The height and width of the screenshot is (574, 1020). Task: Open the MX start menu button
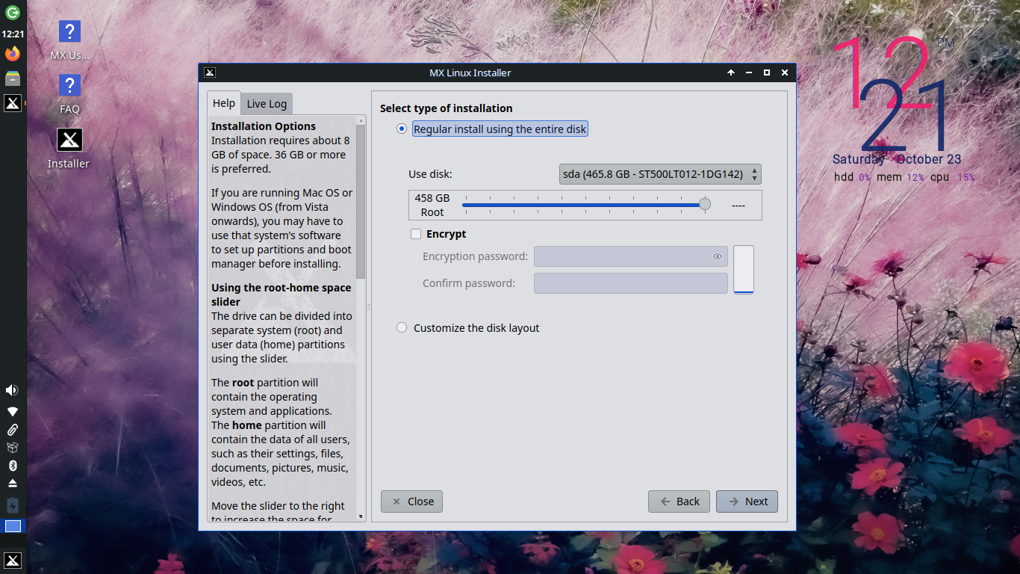(13, 561)
